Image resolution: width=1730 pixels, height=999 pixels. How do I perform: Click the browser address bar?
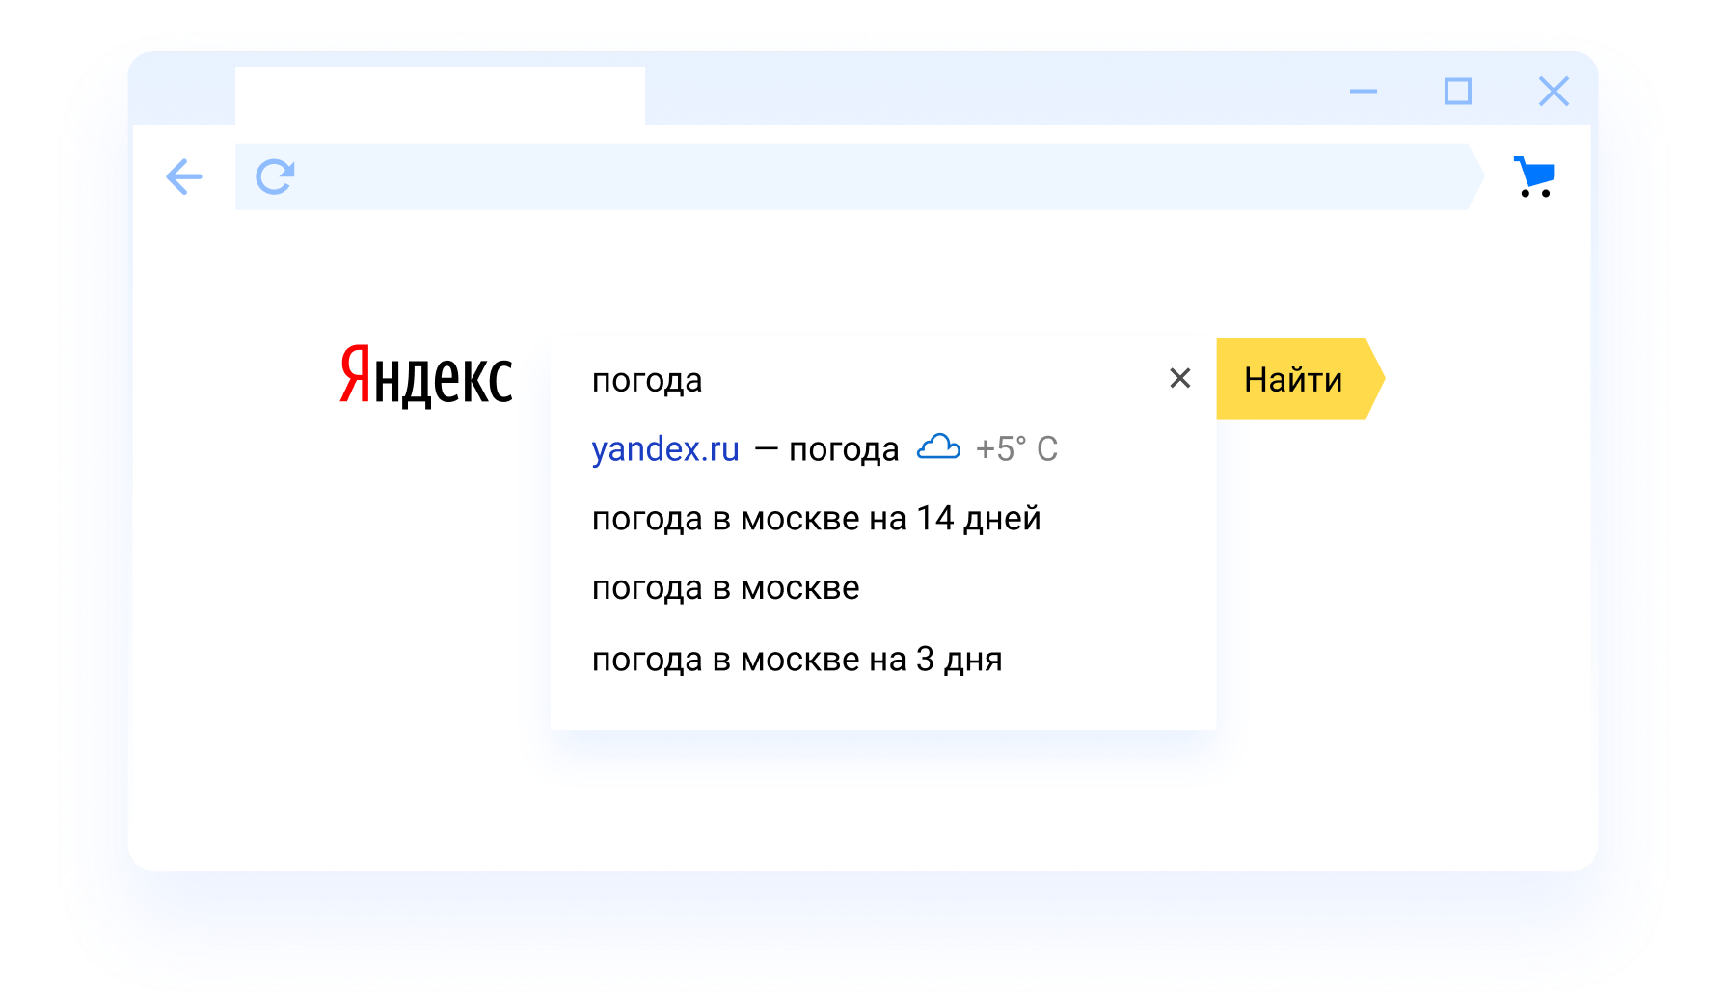click(x=858, y=176)
